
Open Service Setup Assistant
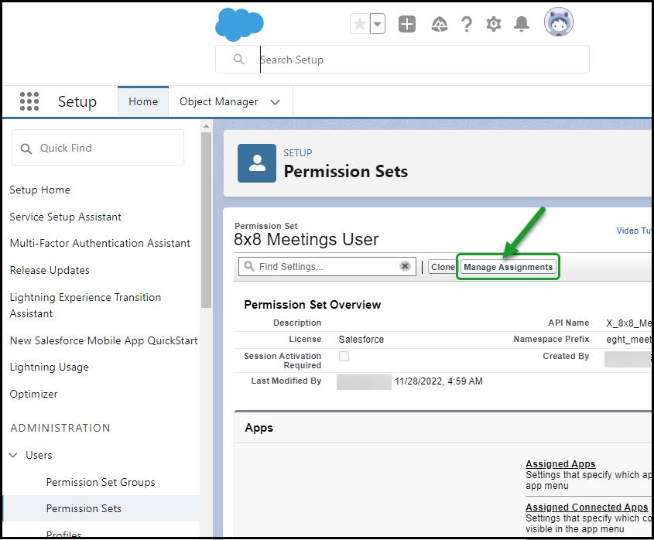pyautogui.click(x=66, y=217)
